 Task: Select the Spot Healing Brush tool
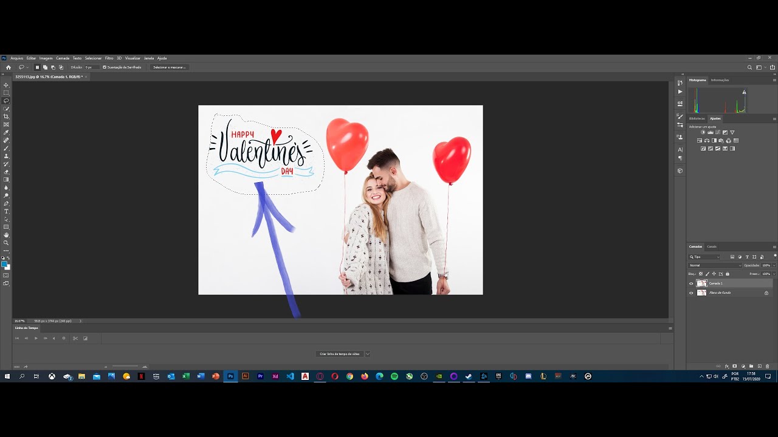[6, 140]
